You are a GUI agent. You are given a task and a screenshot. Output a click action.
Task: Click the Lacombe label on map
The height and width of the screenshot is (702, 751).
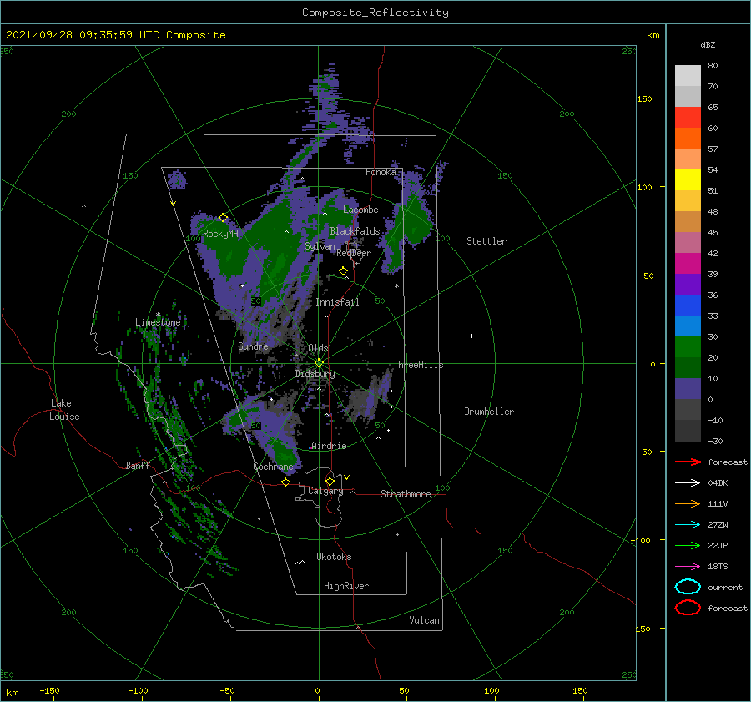tap(360, 210)
